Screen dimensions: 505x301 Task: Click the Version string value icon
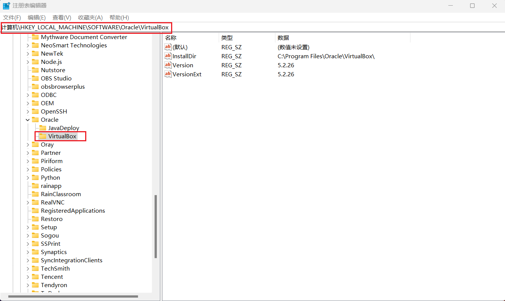[168, 65]
